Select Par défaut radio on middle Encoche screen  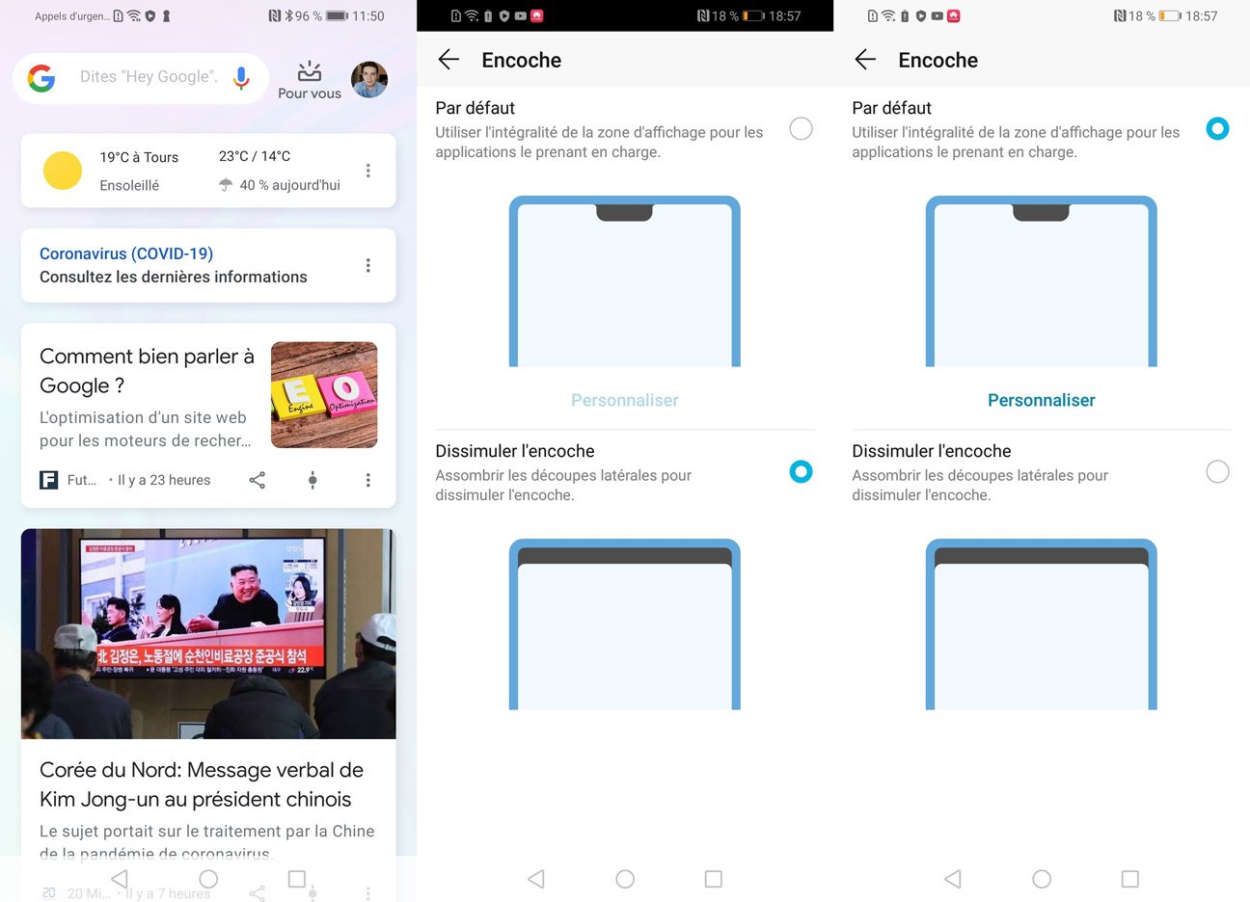(x=801, y=128)
